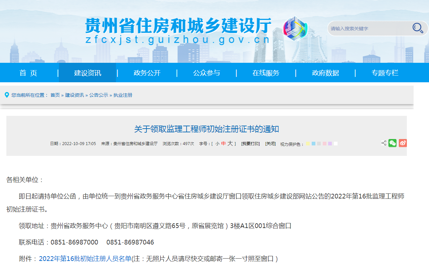Click the search keyword input field

[369, 29]
